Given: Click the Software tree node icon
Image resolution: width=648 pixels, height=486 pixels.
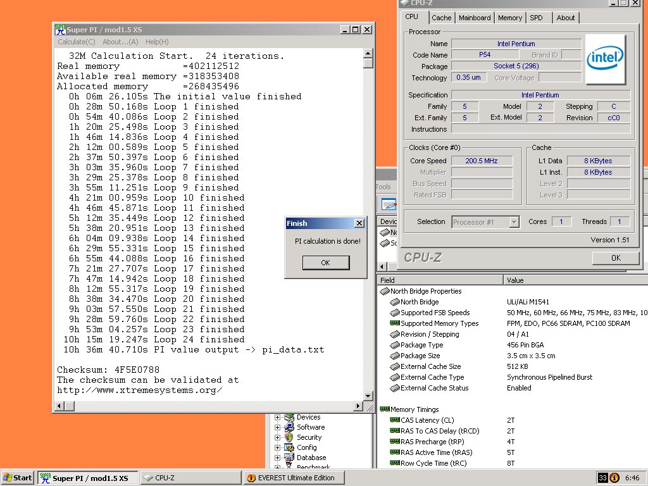Looking at the screenshot, I should pos(289,427).
